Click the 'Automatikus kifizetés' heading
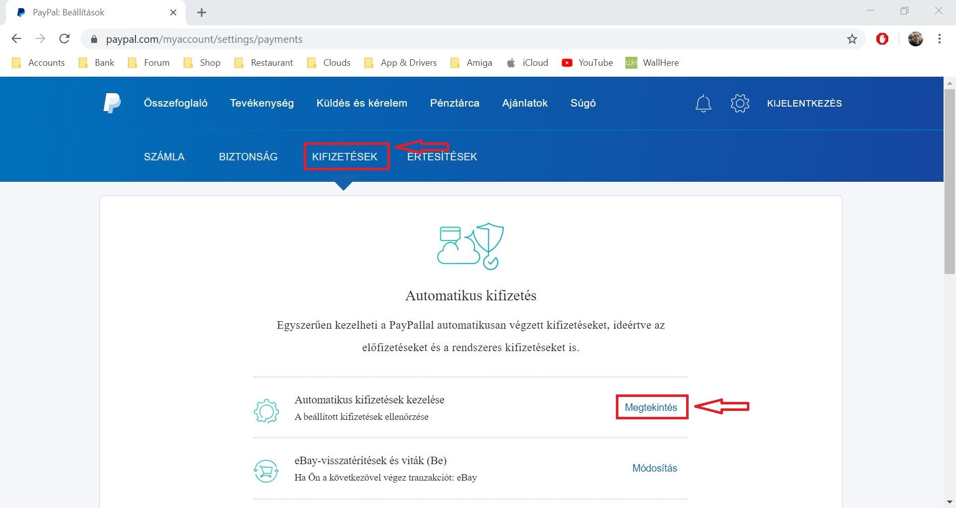This screenshot has width=956, height=508. coord(471,296)
